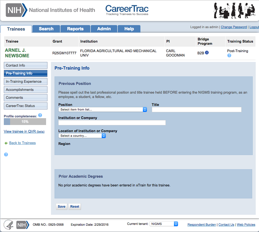Viewport: 259px width, 232px height.
Task: Click the Profile completeness help icon
Action: point(40,115)
